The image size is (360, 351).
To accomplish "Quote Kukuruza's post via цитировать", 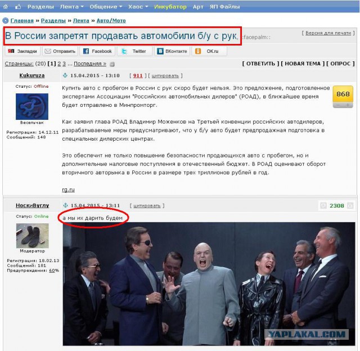I will (x=165, y=76).
